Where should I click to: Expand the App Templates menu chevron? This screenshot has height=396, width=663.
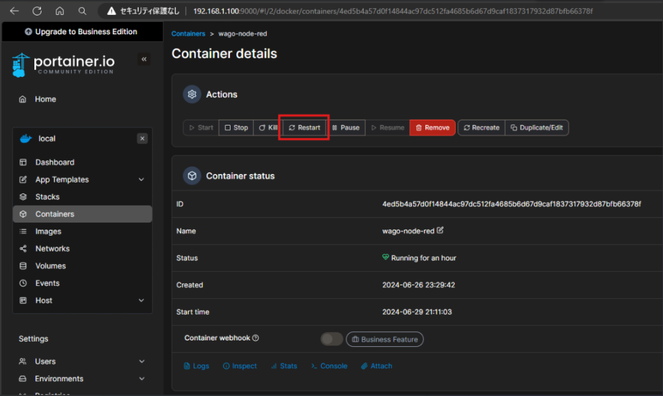point(141,180)
